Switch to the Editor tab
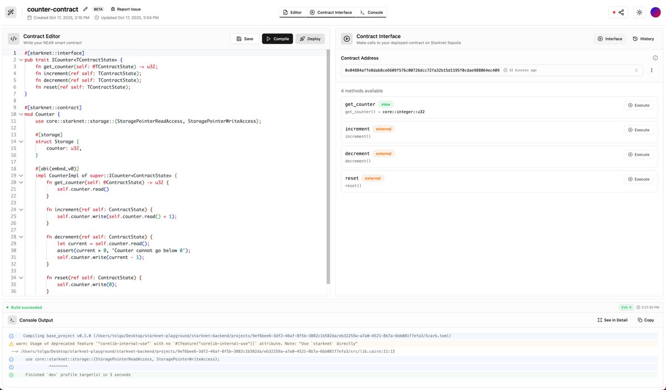This screenshot has width=666, height=390. (292, 12)
